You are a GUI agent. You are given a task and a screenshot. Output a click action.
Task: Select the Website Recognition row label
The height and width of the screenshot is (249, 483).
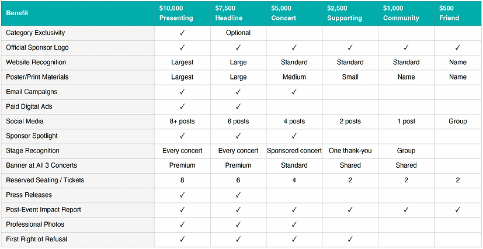click(36, 62)
